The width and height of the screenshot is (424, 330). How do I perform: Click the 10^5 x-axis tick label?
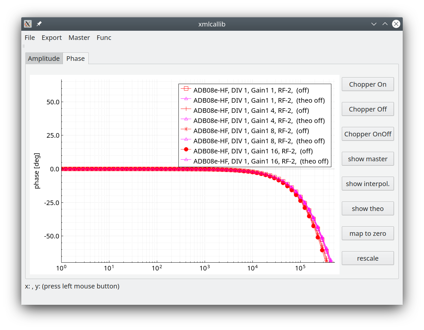click(x=300, y=268)
